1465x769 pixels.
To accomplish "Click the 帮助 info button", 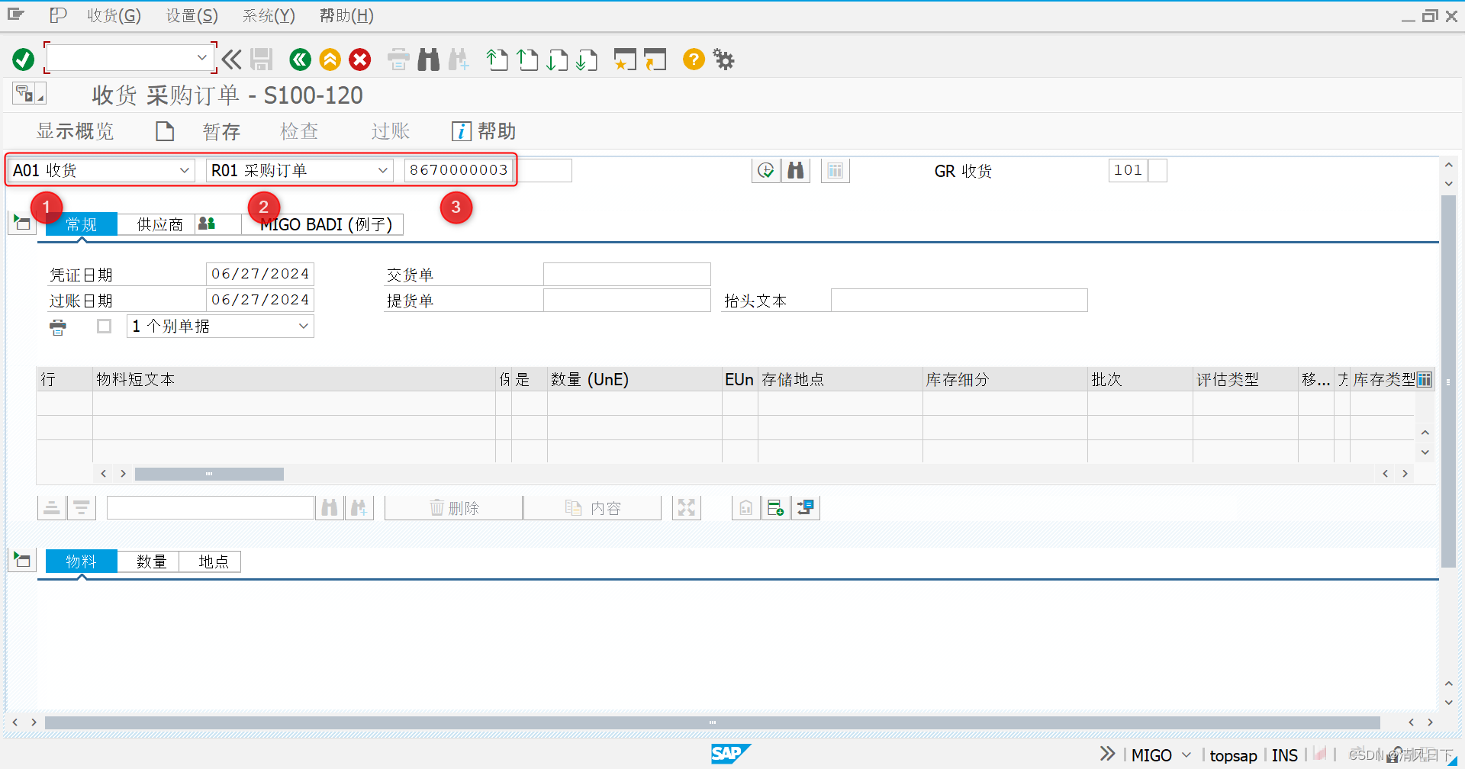I will tap(484, 131).
